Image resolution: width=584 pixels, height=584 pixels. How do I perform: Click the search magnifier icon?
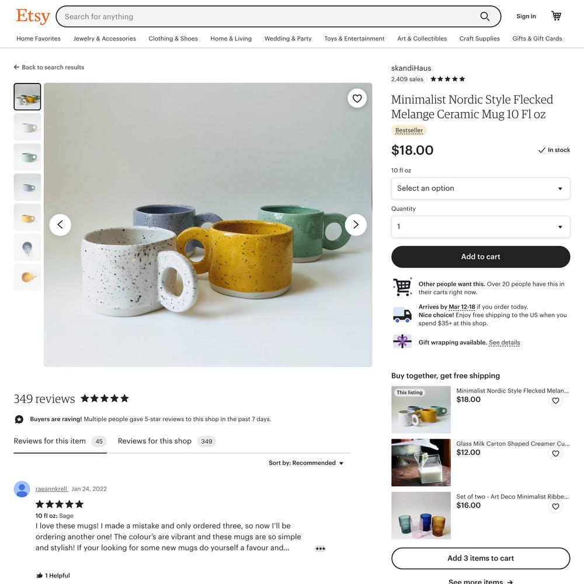tap(484, 16)
